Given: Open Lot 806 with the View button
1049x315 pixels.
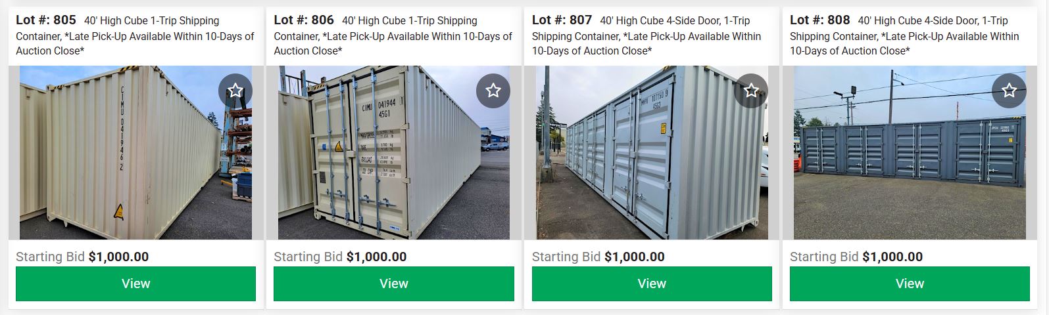Looking at the screenshot, I should click(394, 283).
